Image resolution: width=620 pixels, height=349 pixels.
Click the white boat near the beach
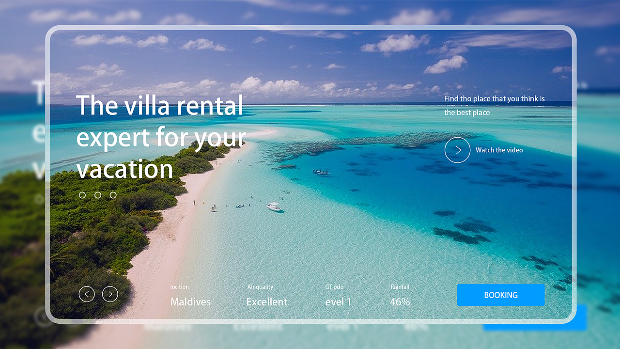click(x=275, y=206)
